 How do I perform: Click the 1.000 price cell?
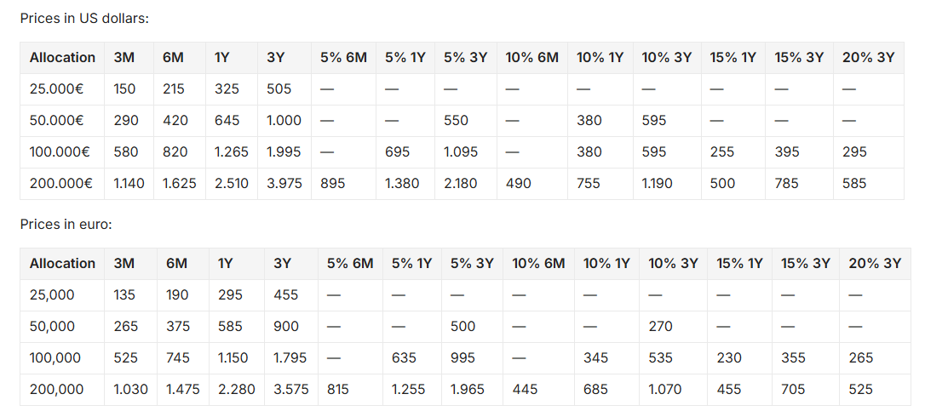tap(284, 120)
